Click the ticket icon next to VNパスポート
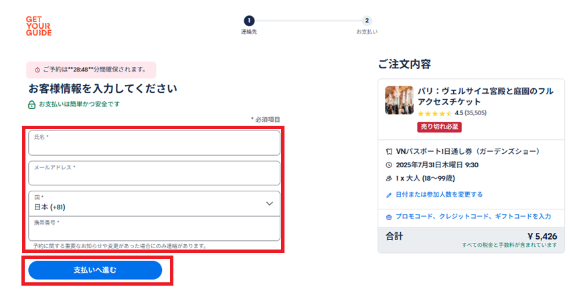Viewport: 579px width, 289px height. coord(388,152)
